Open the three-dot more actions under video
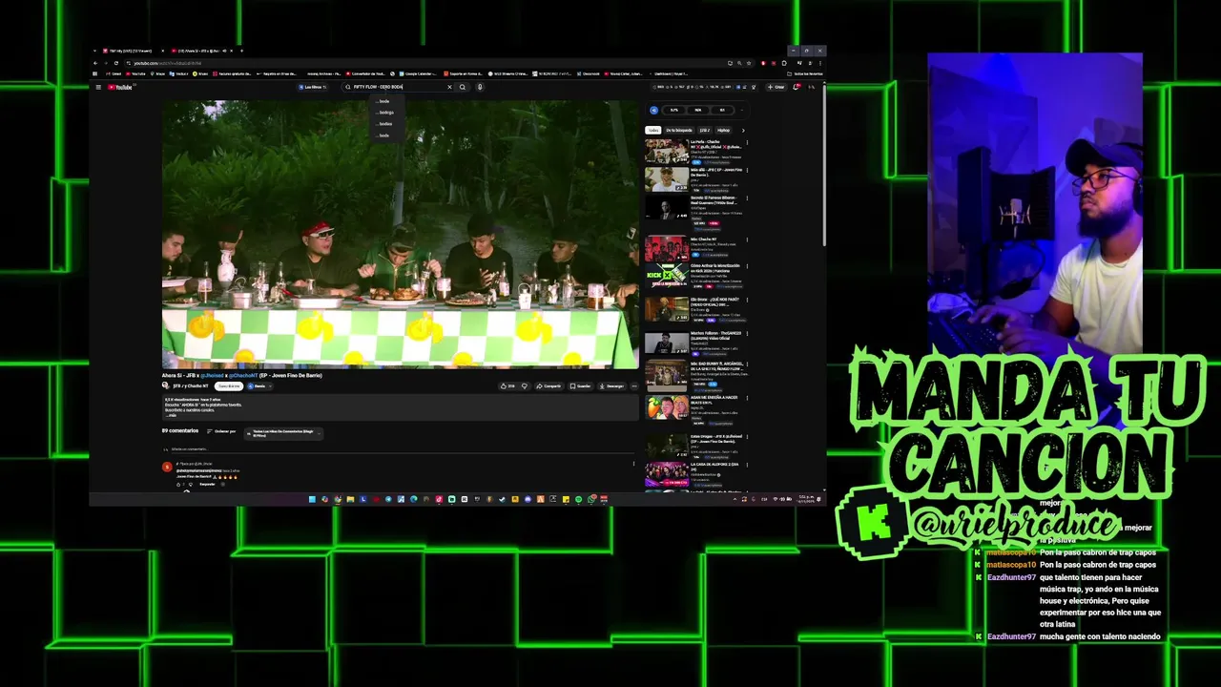Screen dimensions: 1221x687 [x=634, y=385]
